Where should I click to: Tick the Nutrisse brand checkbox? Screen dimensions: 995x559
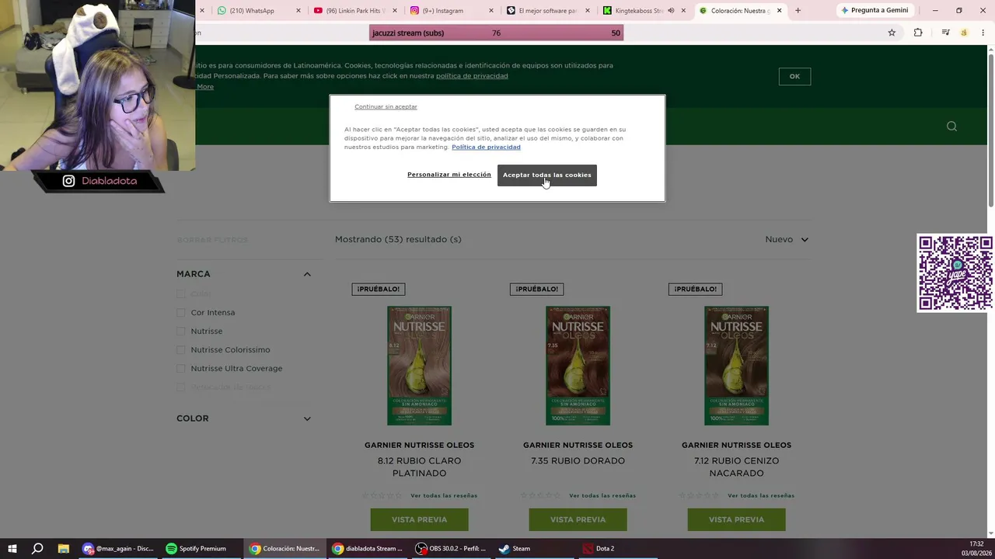(x=180, y=332)
